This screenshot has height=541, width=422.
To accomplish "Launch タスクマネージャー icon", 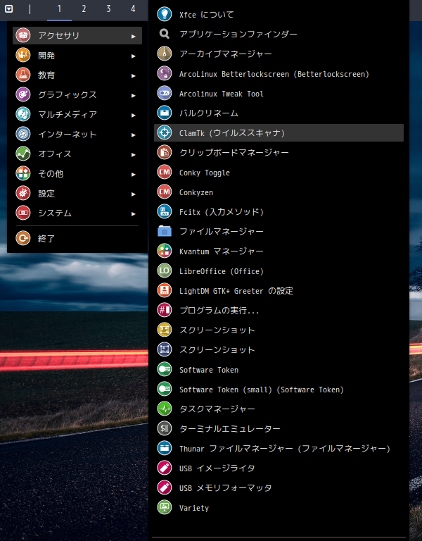I will [x=165, y=409].
